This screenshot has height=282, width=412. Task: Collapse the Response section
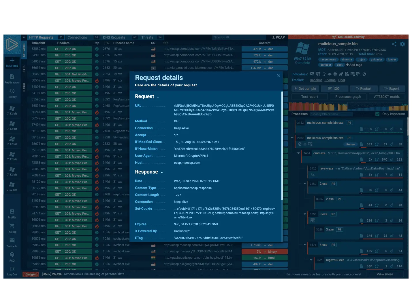click(x=162, y=172)
